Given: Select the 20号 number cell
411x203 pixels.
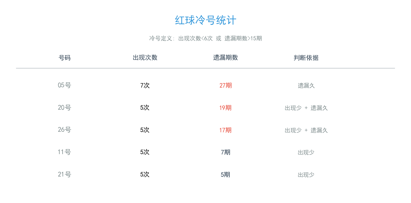Looking at the screenshot, I should 64,108.
